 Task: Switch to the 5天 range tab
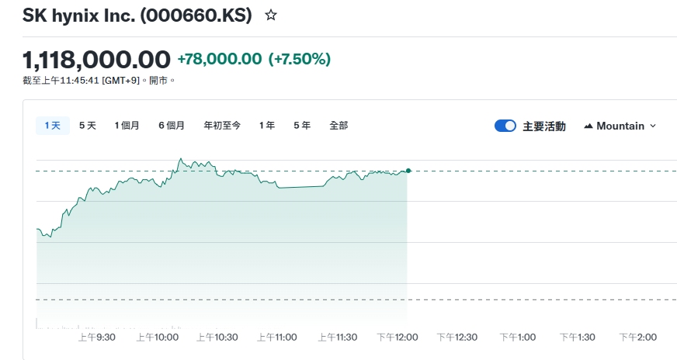(x=88, y=126)
